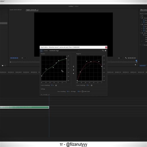Image resolution: width=147 pixels, height=147 pixels.
Task: Select the top-right control point on Positive curve
Action: tap(66, 59)
